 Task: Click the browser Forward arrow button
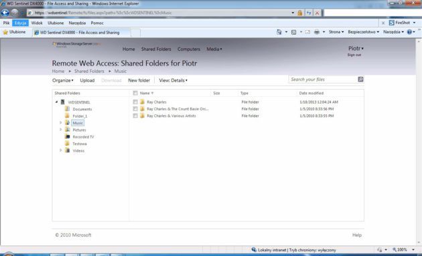(x=15, y=13)
